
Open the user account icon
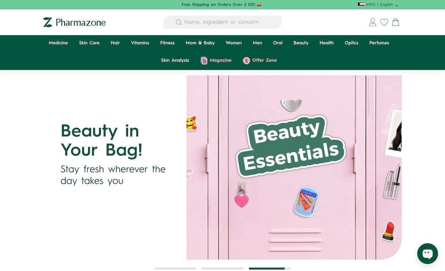[373, 22]
